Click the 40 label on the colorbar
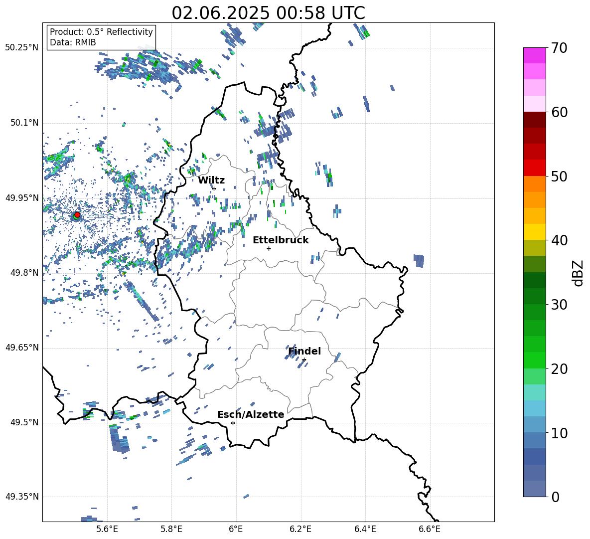590x539 pixels. 559,240
